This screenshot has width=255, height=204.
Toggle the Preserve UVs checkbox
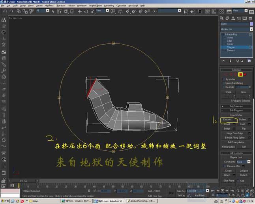coord(225,166)
